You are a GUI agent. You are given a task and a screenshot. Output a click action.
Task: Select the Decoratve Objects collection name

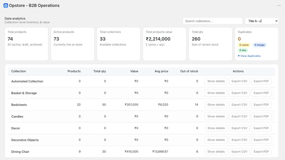25,140
